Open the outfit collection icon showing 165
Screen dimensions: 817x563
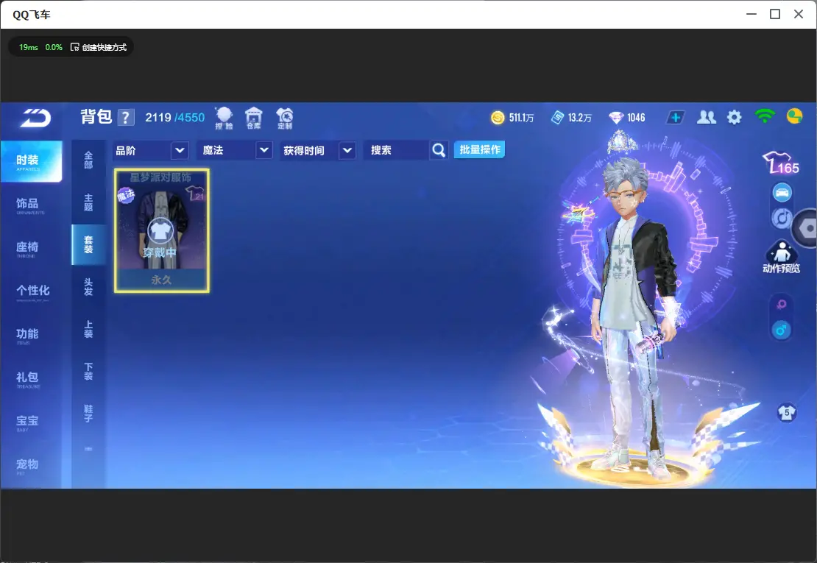point(780,163)
